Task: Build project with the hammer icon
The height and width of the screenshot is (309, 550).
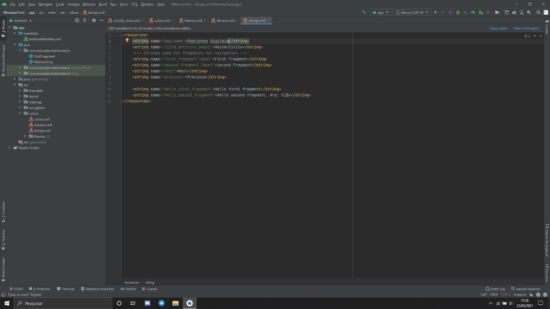Action: pyautogui.click(x=364, y=12)
